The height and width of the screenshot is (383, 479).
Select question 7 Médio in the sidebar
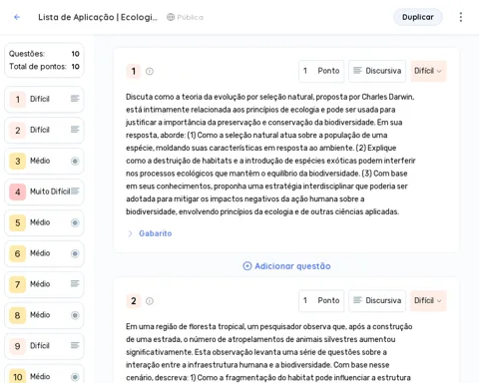(x=44, y=284)
